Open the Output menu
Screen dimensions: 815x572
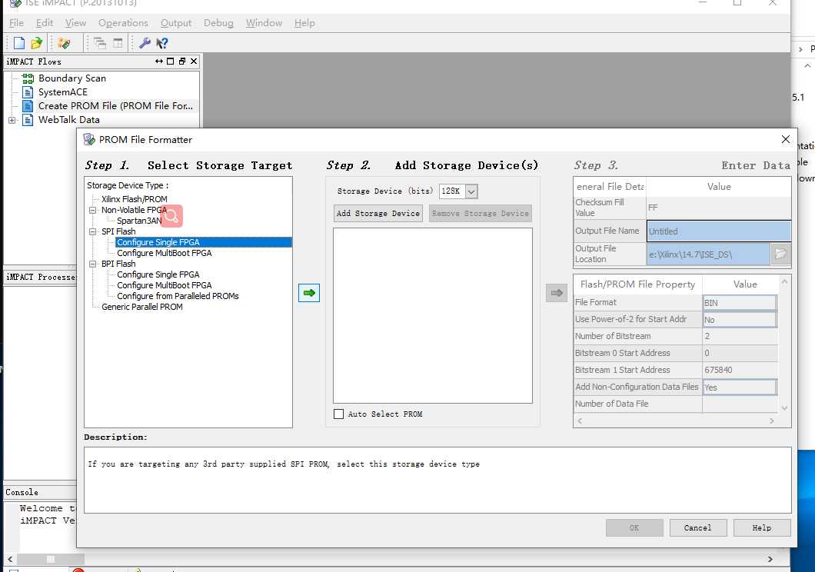pyautogui.click(x=175, y=23)
